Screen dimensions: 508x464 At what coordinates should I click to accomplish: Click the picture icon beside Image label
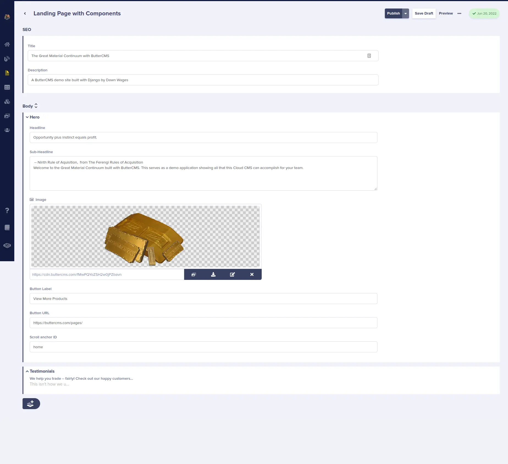pyautogui.click(x=32, y=199)
